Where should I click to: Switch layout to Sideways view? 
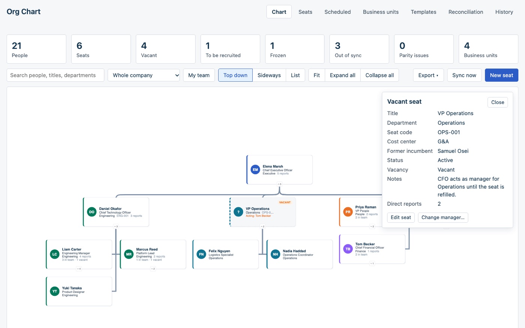269,75
